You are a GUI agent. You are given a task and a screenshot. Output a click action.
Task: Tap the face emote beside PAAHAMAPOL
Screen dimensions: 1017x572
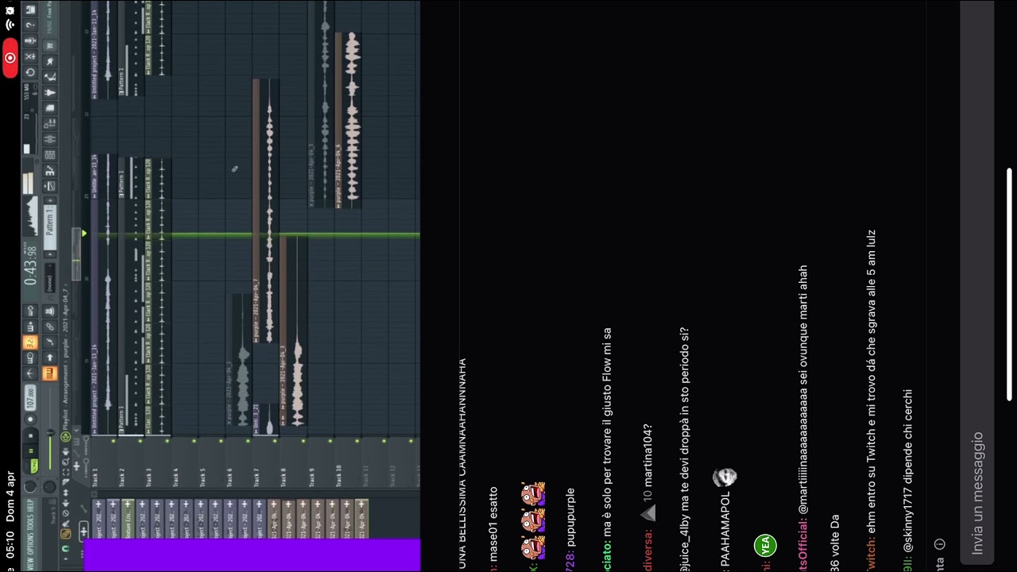tap(725, 477)
